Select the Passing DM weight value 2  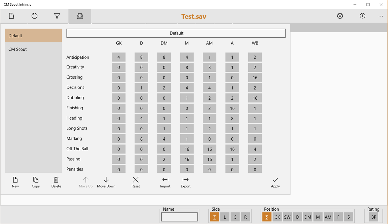click(x=164, y=160)
